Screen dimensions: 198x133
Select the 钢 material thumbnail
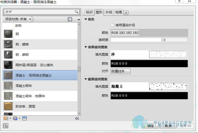coord(8,34)
